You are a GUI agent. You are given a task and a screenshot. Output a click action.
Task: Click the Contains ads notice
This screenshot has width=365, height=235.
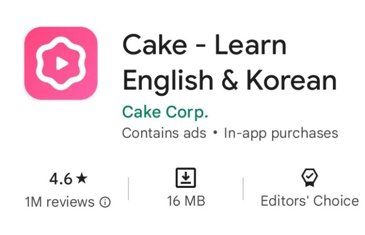(164, 133)
